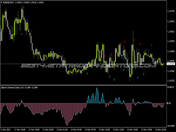Image resolution: width=176 pixels, height=132 pixels.
Task: Click the current price tag 1.14423
Action: (x=171, y=64)
